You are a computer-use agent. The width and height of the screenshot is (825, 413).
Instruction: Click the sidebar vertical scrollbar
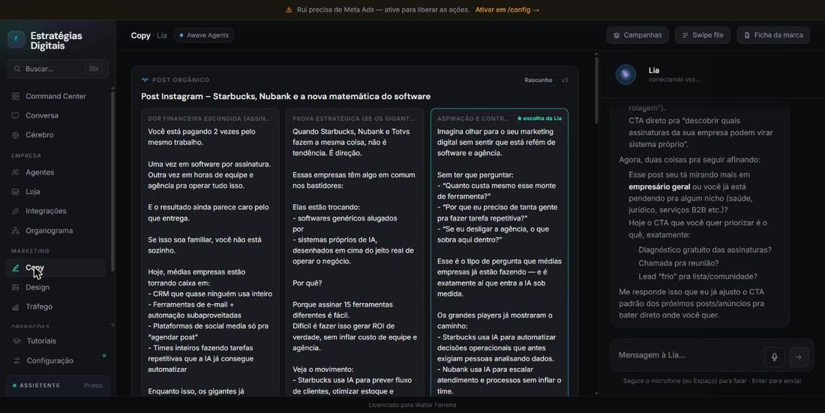tap(112, 181)
